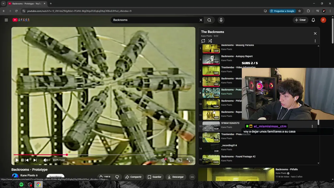The width and height of the screenshot is (334, 188).
Task: Click Preguntar a Google lens button
Action: [282, 11]
